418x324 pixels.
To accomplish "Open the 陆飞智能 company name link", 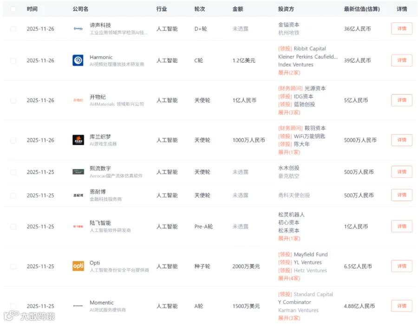I will [x=100, y=223].
